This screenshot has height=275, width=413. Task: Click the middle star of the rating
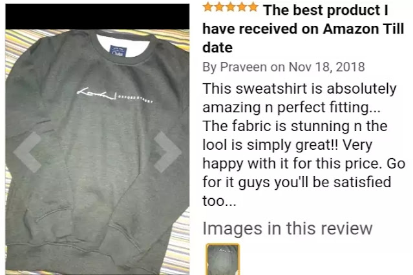[231, 7]
